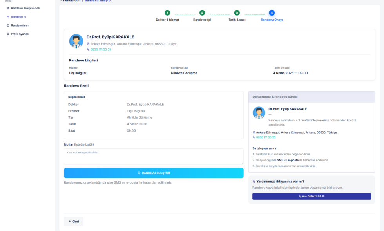Select the step 4 Randevu Onayı circle
This screenshot has width=384, height=231.
coord(272,13)
